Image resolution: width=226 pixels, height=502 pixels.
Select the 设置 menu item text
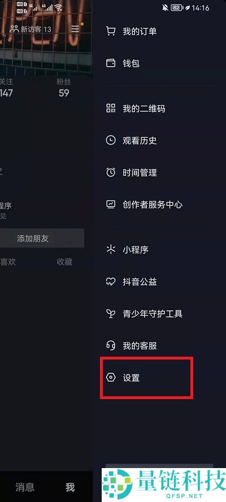click(131, 378)
